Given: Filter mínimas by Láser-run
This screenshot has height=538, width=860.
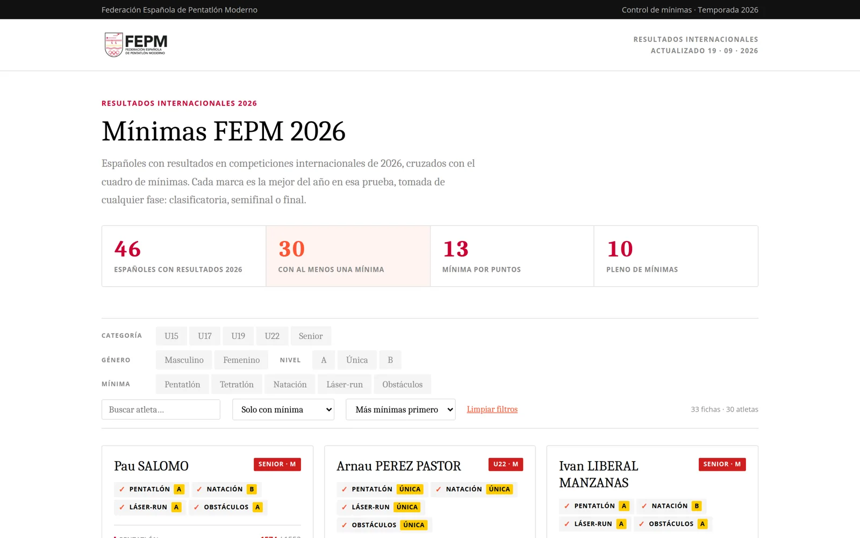Looking at the screenshot, I should pyautogui.click(x=345, y=384).
